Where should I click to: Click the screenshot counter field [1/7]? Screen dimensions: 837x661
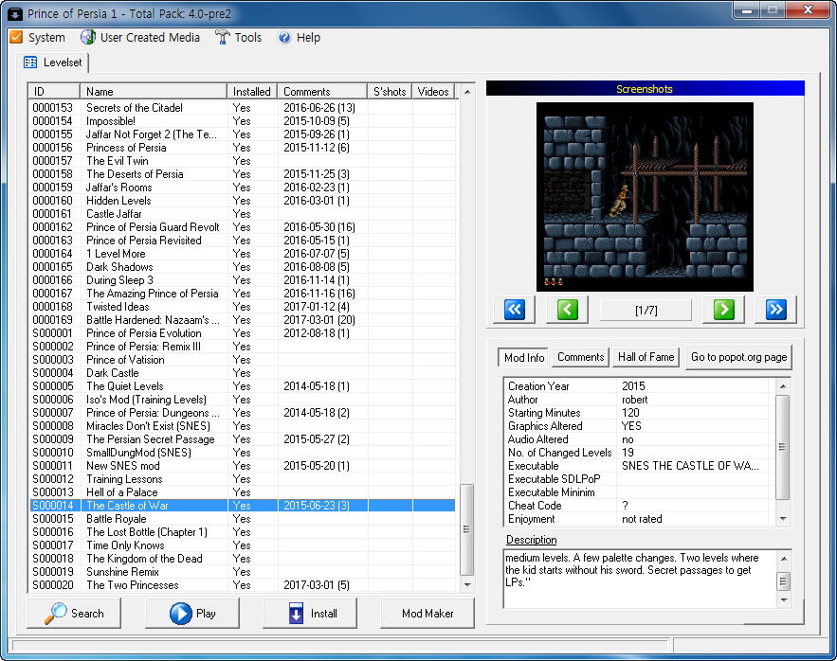[646, 310]
